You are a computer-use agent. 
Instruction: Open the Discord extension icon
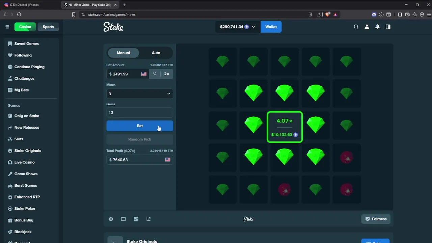(374, 15)
